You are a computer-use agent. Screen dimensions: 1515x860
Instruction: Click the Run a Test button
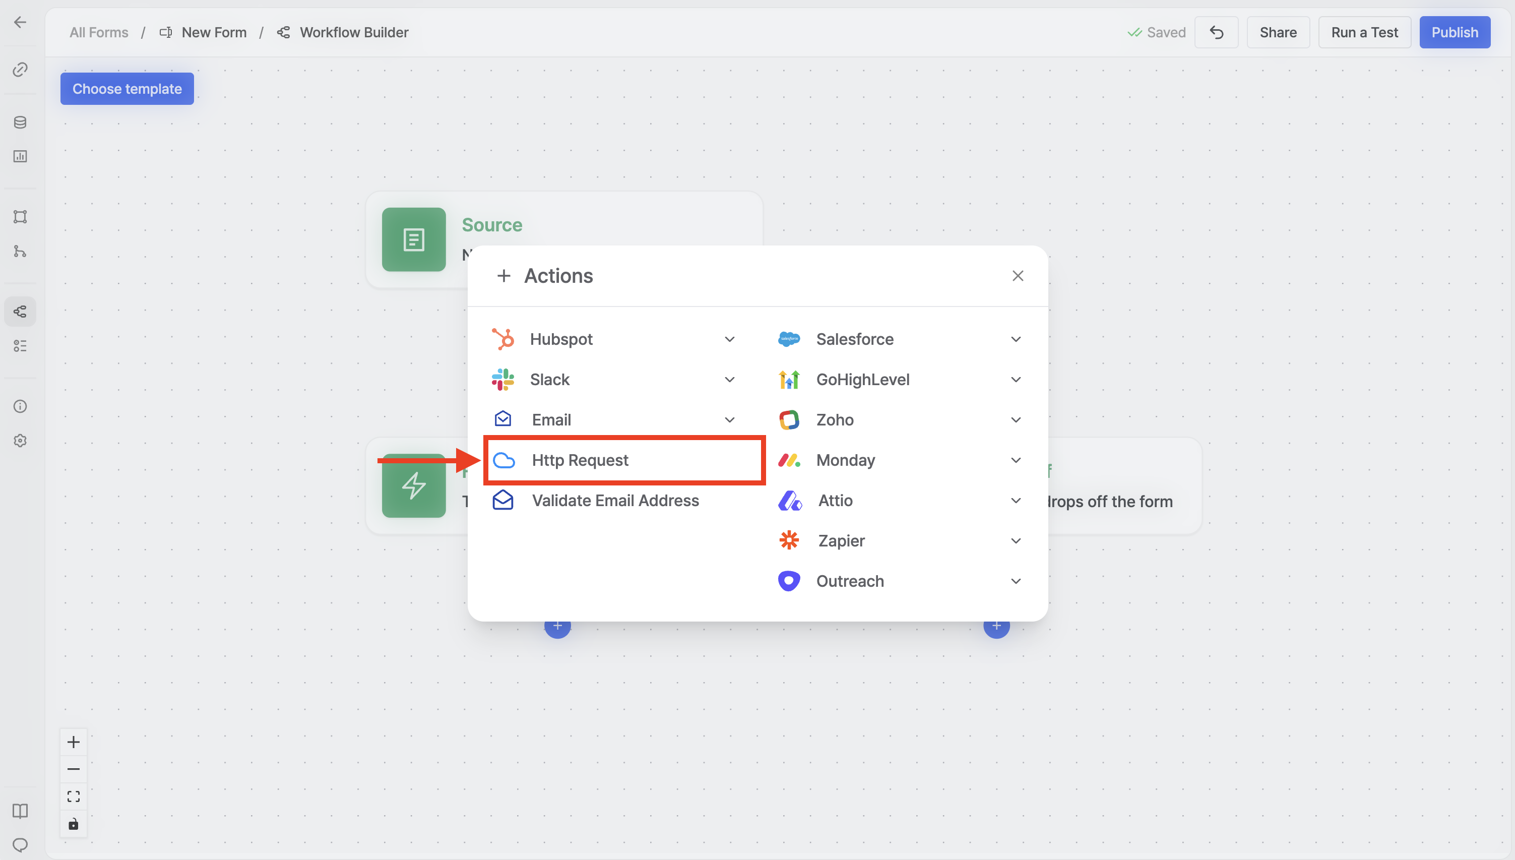coord(1364,32)
